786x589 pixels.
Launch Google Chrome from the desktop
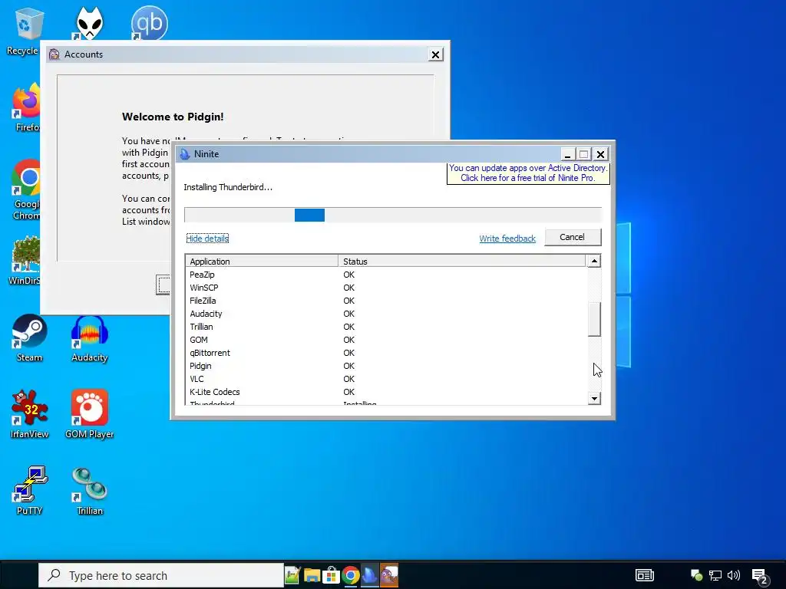[26, 190]
